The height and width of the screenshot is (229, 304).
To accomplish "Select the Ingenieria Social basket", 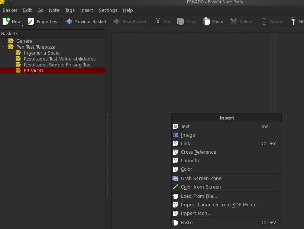I will [42, 53].
